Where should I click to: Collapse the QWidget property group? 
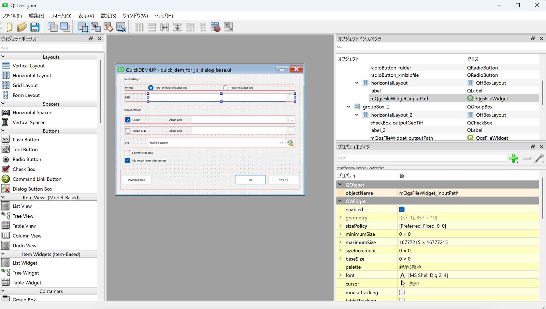[340, 201]
